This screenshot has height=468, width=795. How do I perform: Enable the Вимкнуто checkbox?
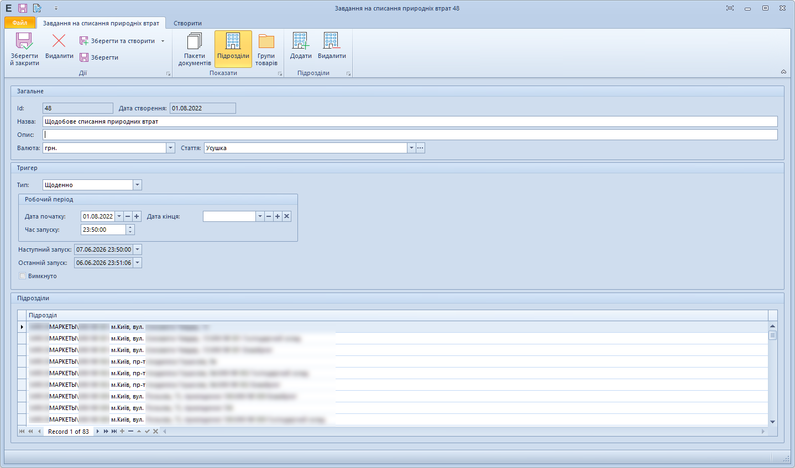(23, 276)
